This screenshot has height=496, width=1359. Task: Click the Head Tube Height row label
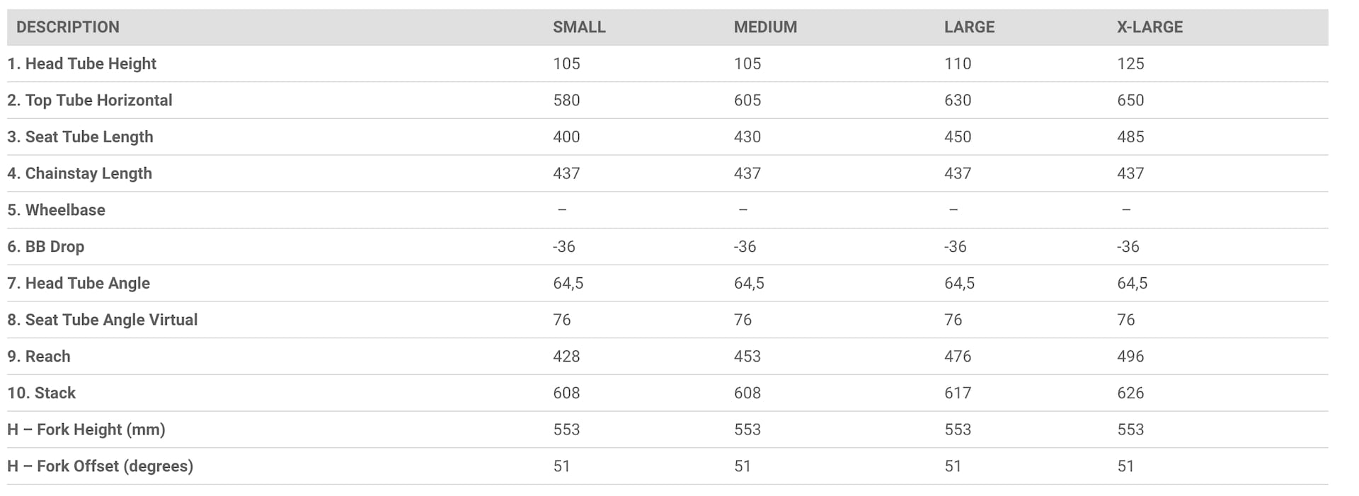pyautogui.click(x=81, y=64)
